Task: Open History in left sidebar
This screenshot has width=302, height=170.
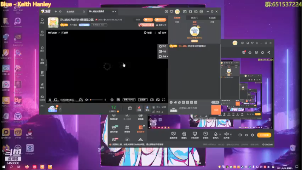Action: click(x=42, y=33)
